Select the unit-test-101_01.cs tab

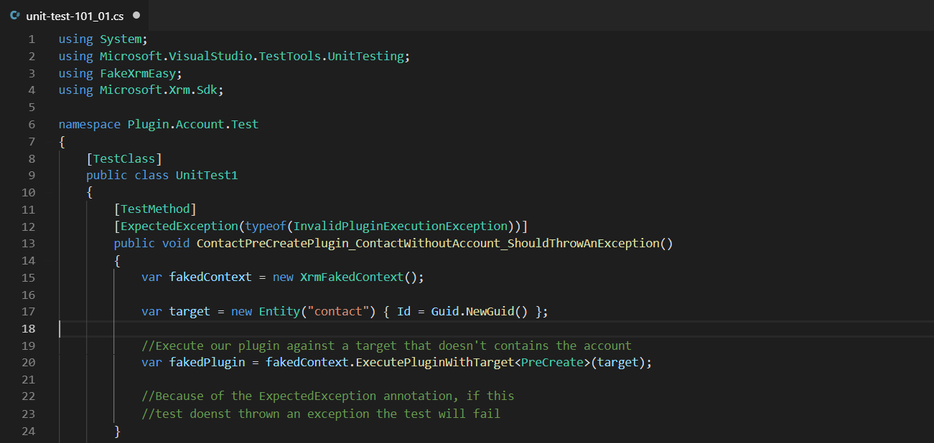point(75,15)
